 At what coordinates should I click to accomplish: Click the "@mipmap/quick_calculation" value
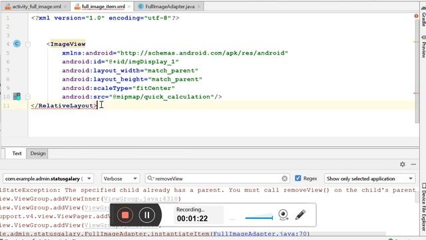161,97
